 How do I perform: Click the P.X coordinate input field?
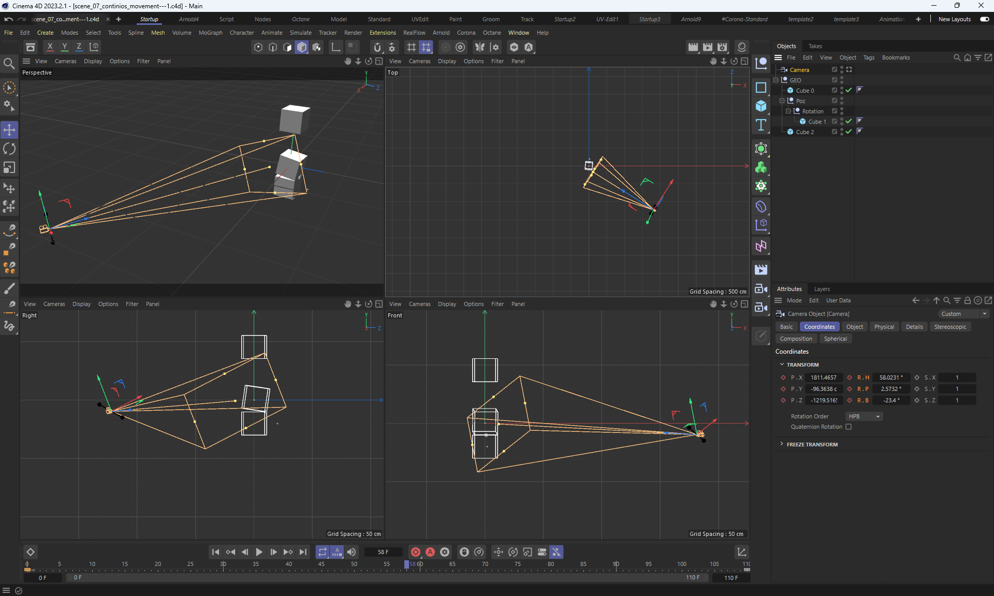[824, 377]
